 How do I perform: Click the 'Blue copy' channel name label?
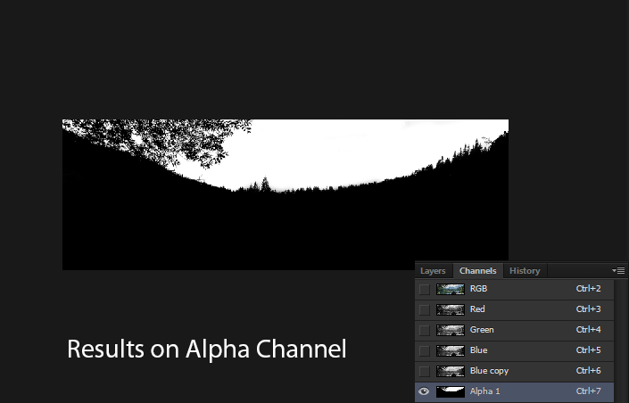click(x=489, y=371)
